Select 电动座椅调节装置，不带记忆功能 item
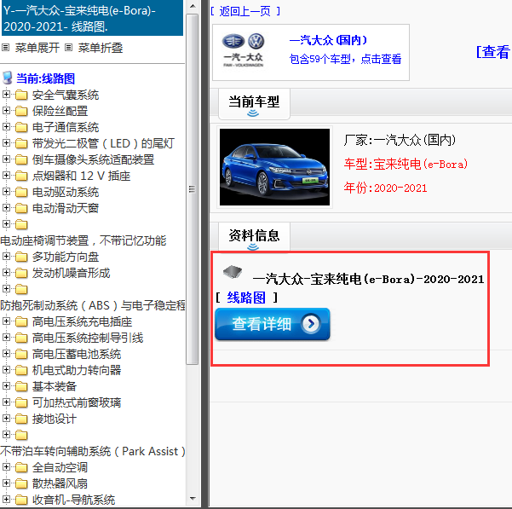Image resolution: width=512 pixels, height=509 pixels. point(83,240)
